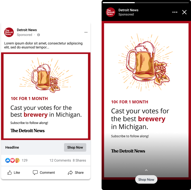
Task: Click the story progress bar at top
Action: [146, 3]
